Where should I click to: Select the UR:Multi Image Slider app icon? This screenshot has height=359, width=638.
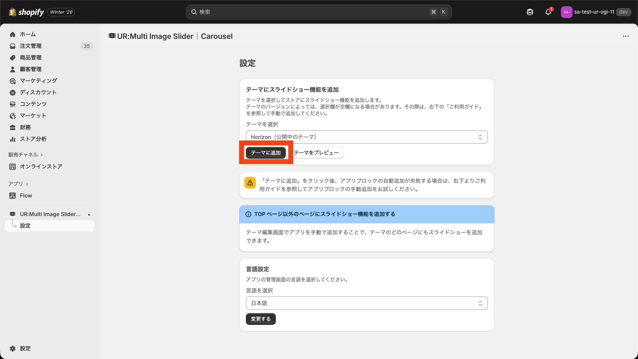pos(12,214)
